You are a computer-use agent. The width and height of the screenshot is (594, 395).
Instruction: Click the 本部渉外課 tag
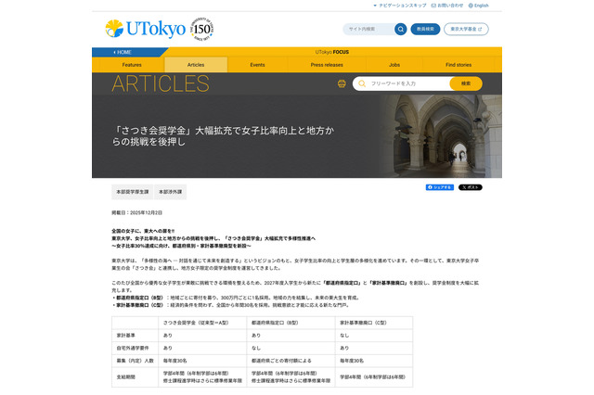[x=170, y=192]
